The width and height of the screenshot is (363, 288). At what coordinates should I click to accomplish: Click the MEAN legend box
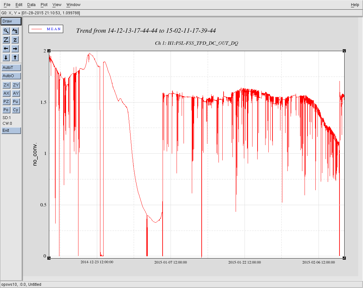click(46, 29)
